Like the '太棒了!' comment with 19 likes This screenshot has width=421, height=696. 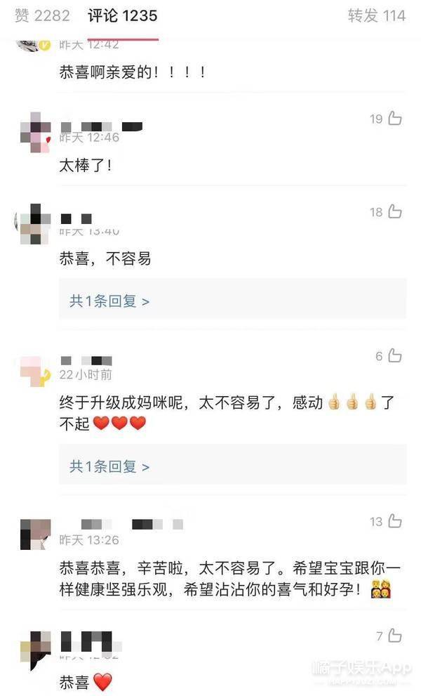point(394,119)
